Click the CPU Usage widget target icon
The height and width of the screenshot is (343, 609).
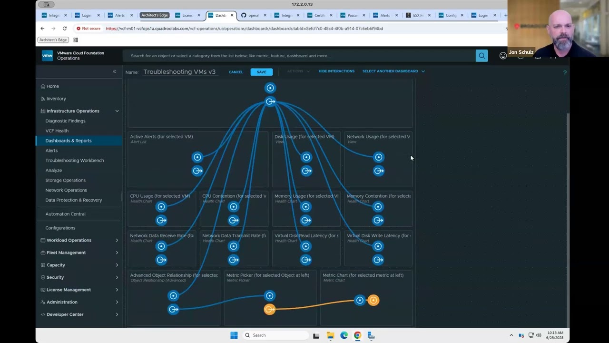[161, 207]
